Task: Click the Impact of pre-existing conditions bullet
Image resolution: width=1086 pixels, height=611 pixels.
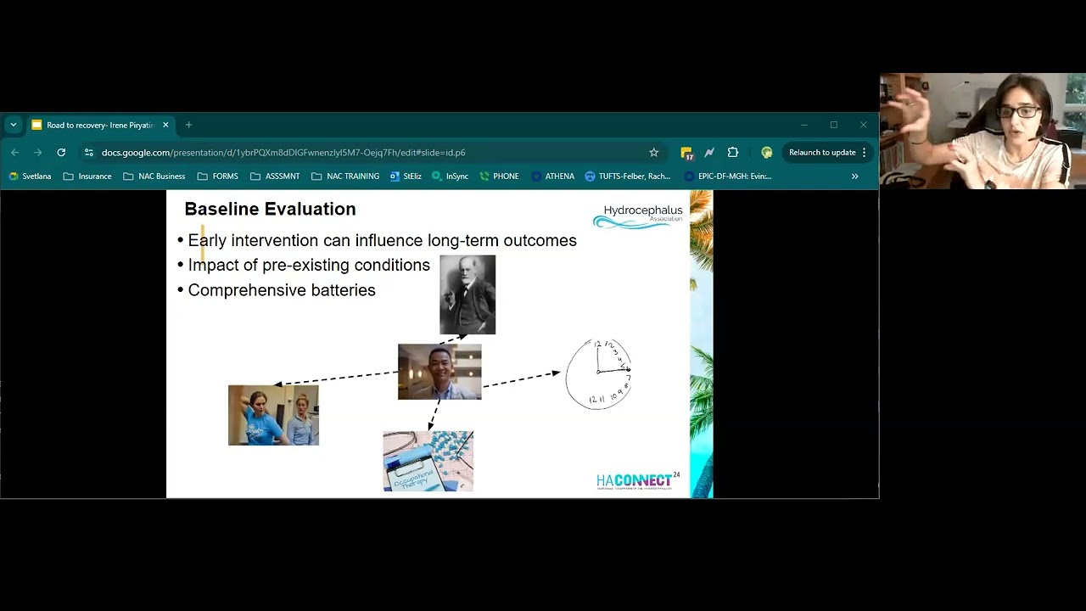Action: (309, 266)
